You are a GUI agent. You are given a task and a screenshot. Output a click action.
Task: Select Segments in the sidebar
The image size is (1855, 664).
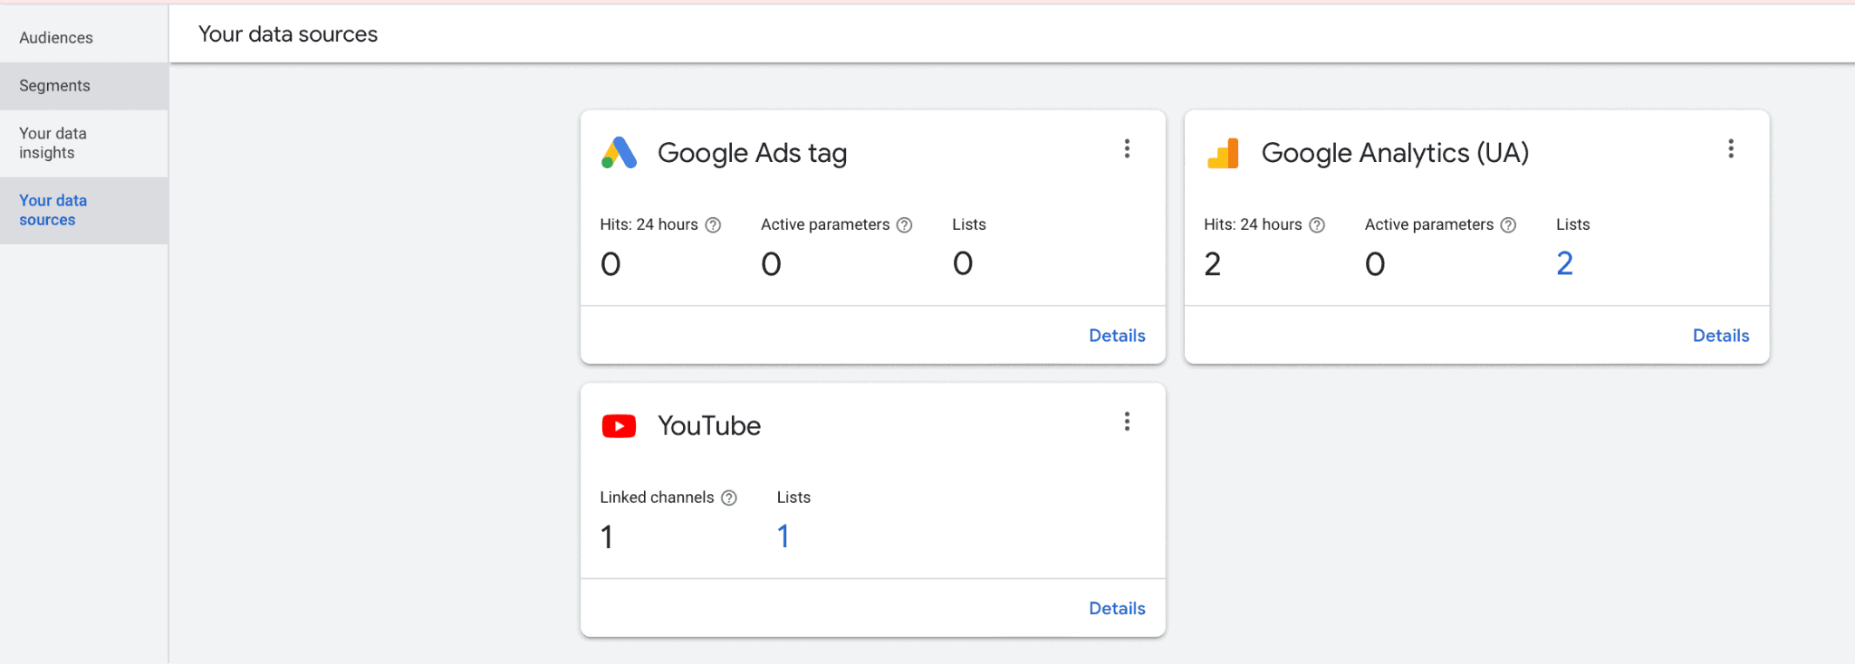84,86
